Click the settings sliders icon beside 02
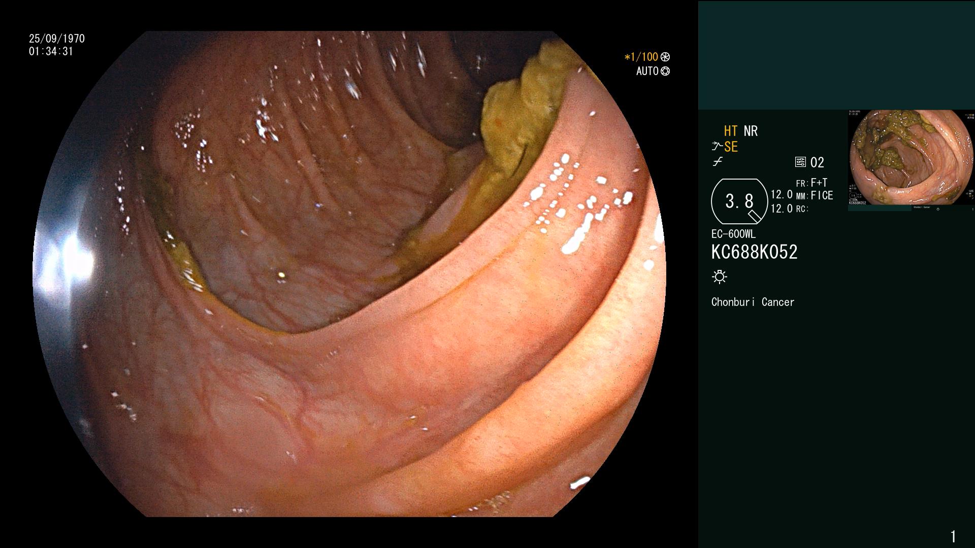 tap(800, 162)
